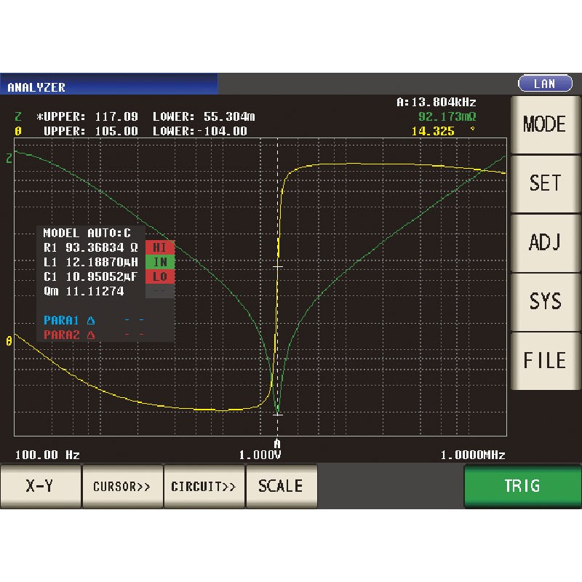Click the LAN status indicator
This screenshot has height=582, width=582.
pos(545,83)
